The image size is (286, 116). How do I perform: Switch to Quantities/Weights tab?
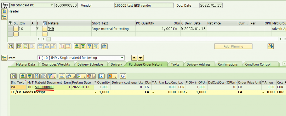56,64
